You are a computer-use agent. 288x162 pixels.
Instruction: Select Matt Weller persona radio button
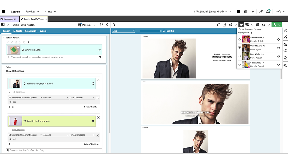pyautogui.click(x=239, y=56)
